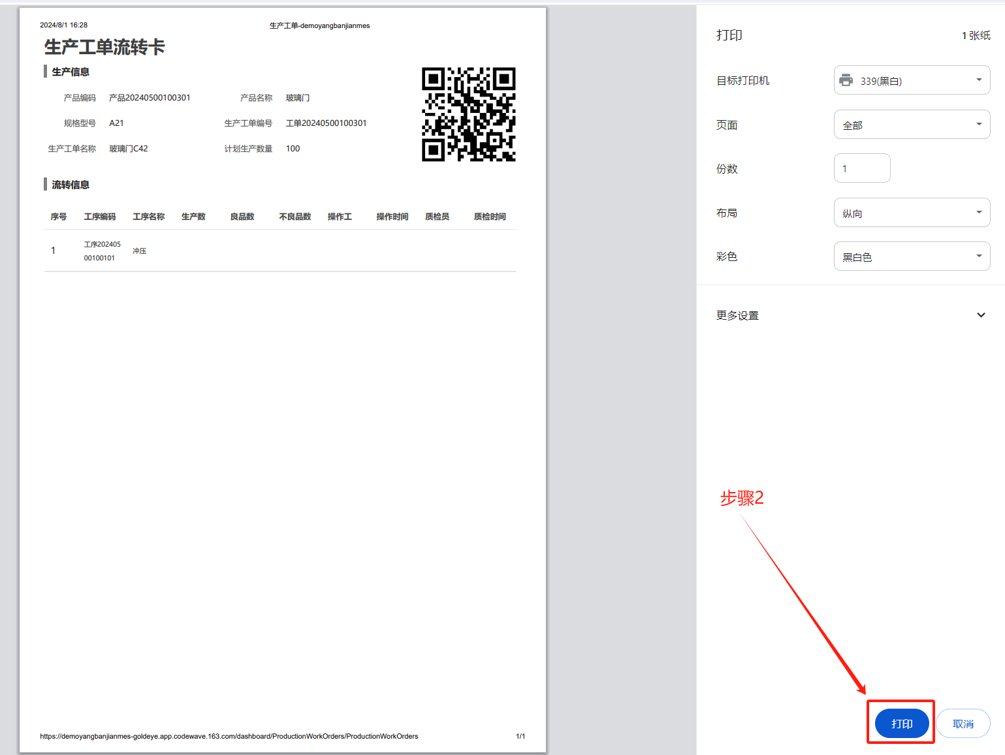Viewport: 1005px width, 755px height.
Task: Click the 生产信息 section title
Action: point(71,72)
